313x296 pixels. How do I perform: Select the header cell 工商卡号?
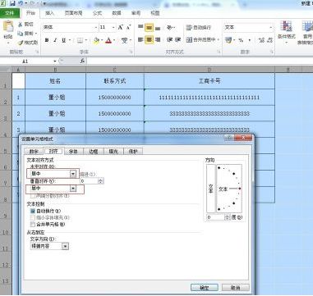coord(209,81)
